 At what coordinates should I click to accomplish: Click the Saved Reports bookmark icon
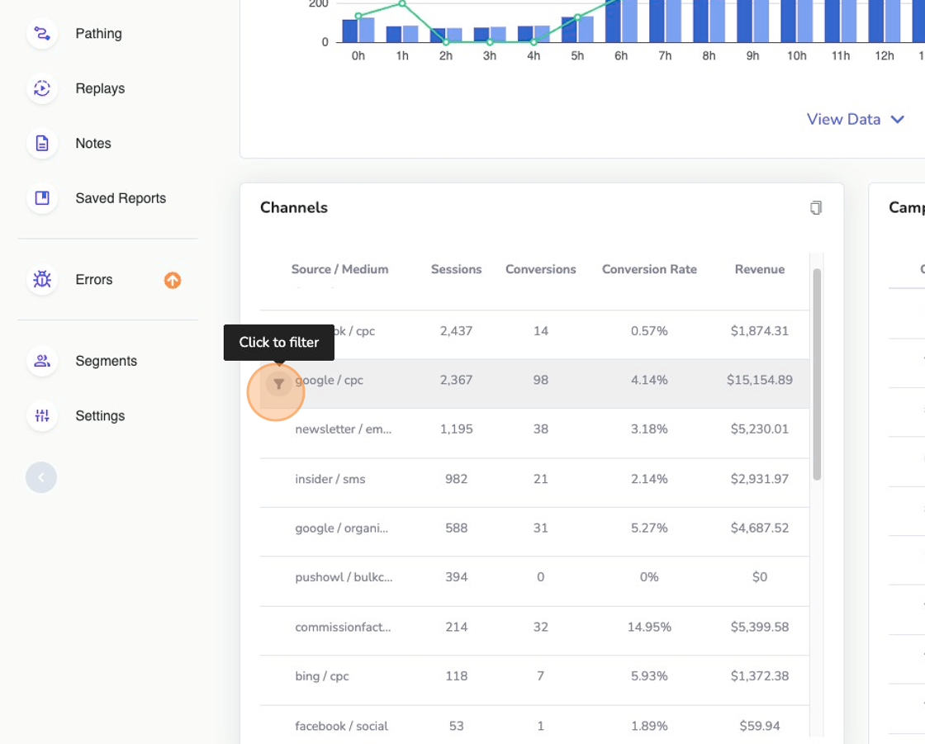point(42,198)
